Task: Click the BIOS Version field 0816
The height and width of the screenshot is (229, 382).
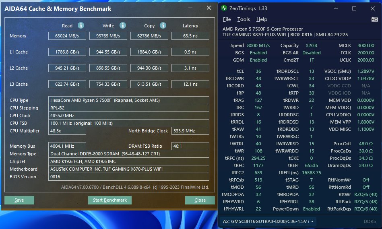Action: 129,177
